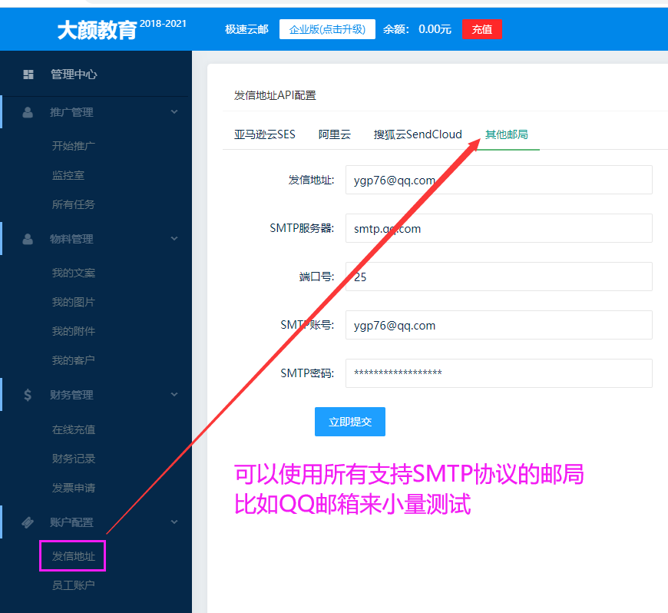
Task: Click into the 发信地址 input field
Action: 498,180
